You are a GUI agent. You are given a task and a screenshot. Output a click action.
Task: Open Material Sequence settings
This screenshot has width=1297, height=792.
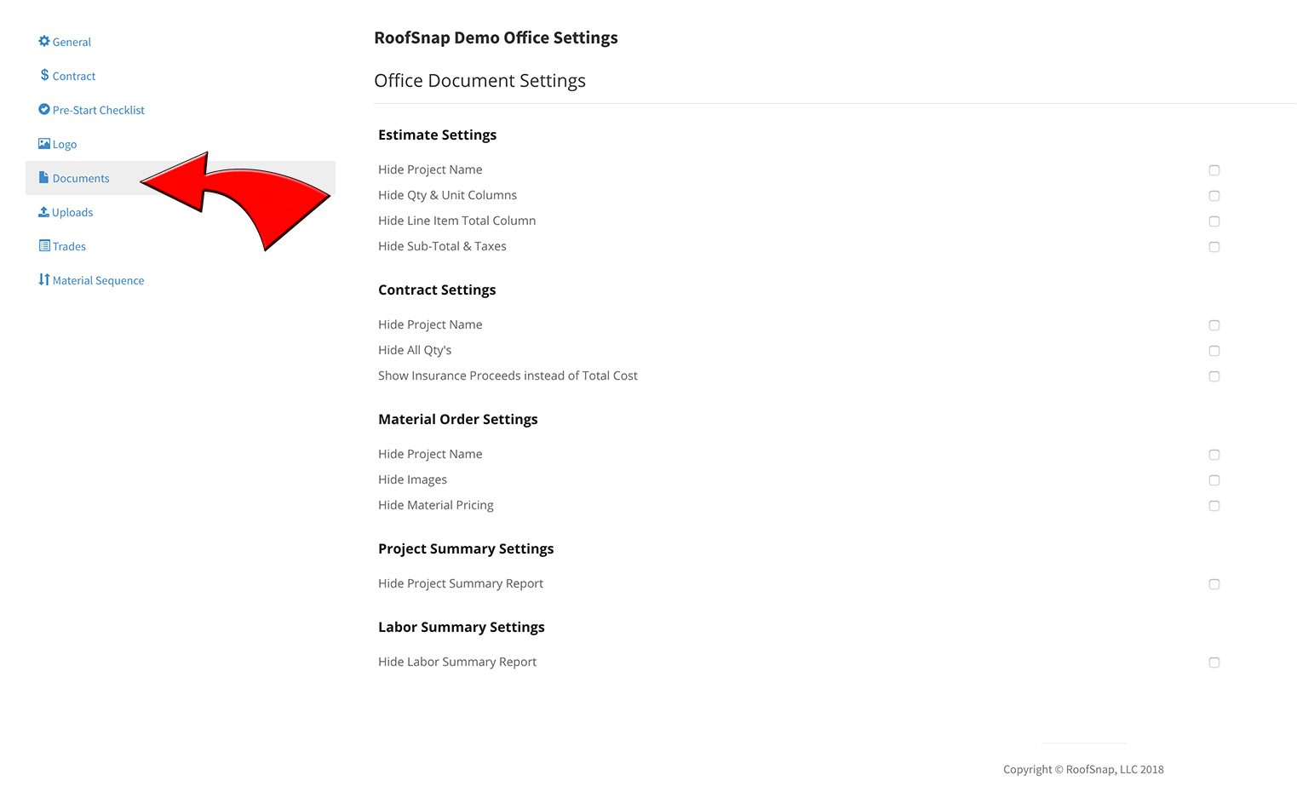pos(98,280)
